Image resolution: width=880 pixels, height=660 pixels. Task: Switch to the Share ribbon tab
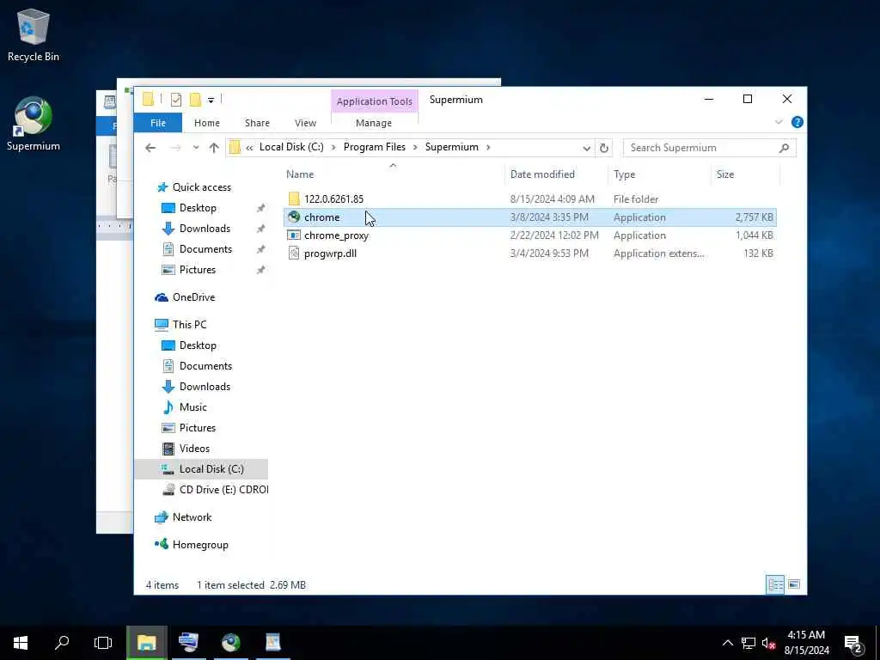tap(257, 123)
